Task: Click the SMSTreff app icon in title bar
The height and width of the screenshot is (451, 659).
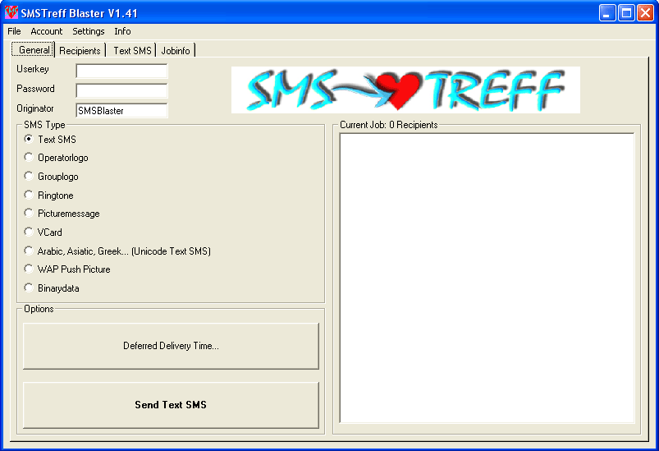Action: coord(11,12)
